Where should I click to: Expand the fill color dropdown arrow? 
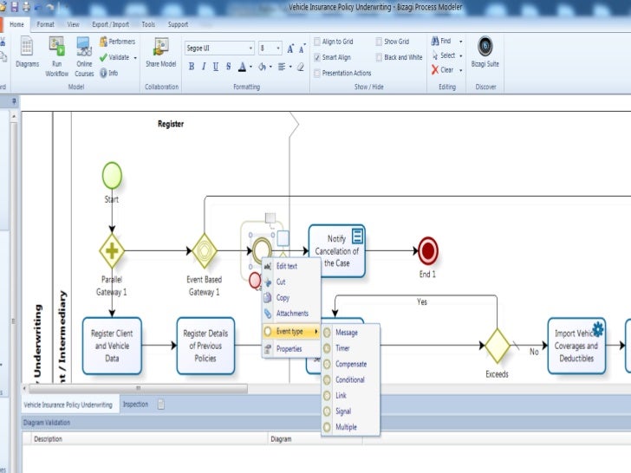pos(270,67)
